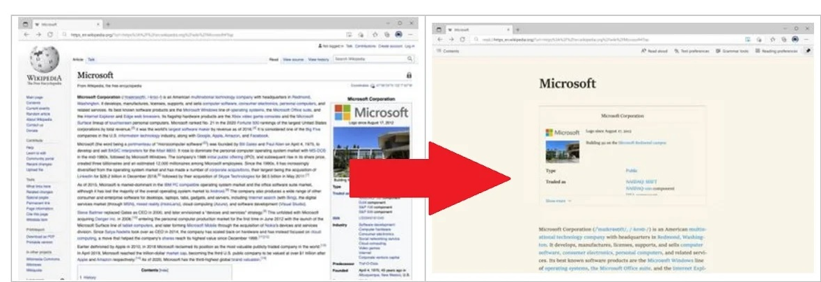Click Wikipedia Read tab
The height and width of the screenshot is (282, 821).
point(273,60)
